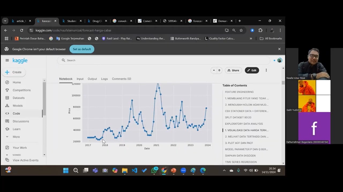Show hidden system tray icons

pos(224,170)
